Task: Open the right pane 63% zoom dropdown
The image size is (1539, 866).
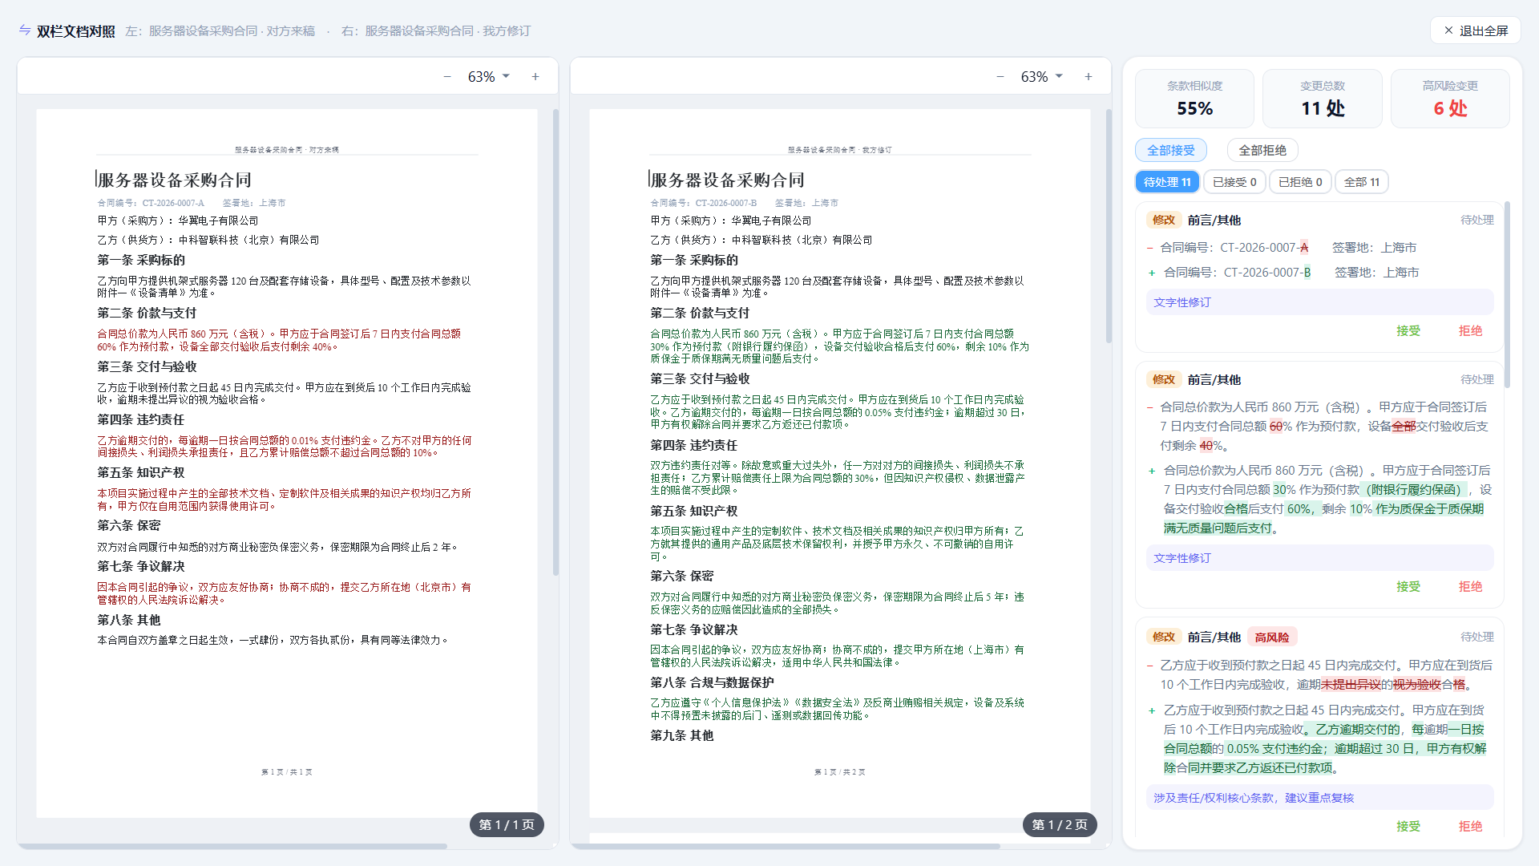Action: point(1042,77)
